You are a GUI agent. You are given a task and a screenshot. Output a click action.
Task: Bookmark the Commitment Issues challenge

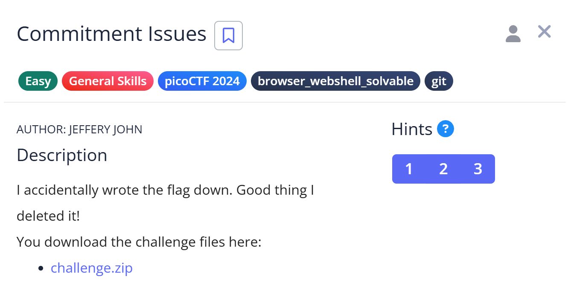coord(228,35)
